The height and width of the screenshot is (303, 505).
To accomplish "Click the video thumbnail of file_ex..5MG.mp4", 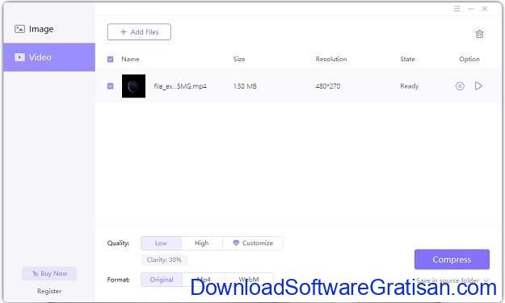I will [x=133, y=86].
